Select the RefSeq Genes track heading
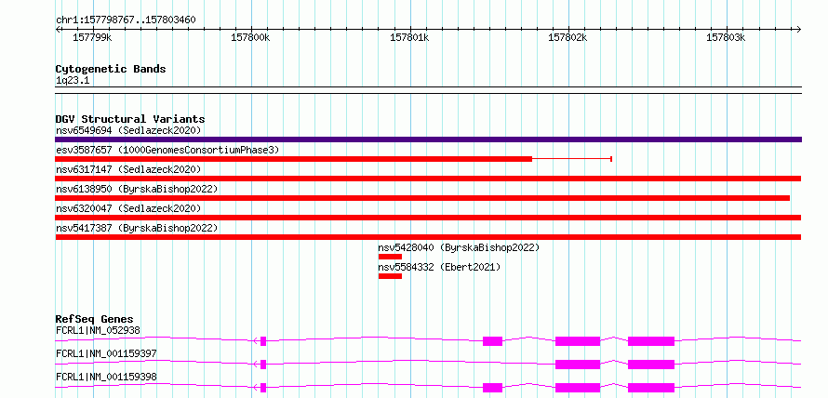Viewport: 828px width, 398px height. (x=95, y=319)
